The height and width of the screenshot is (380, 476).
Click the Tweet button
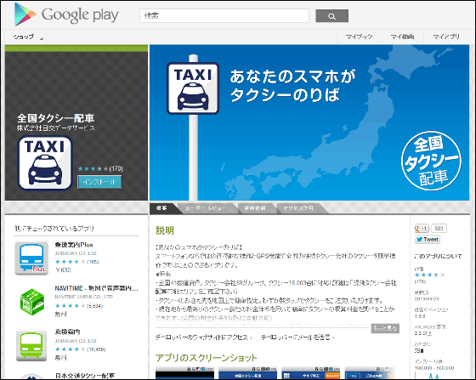point(428,239)
